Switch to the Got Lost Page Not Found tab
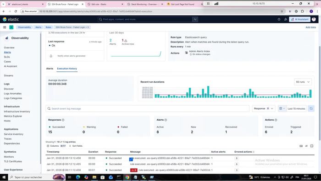321x181 pixels. [x=183, y=4]
